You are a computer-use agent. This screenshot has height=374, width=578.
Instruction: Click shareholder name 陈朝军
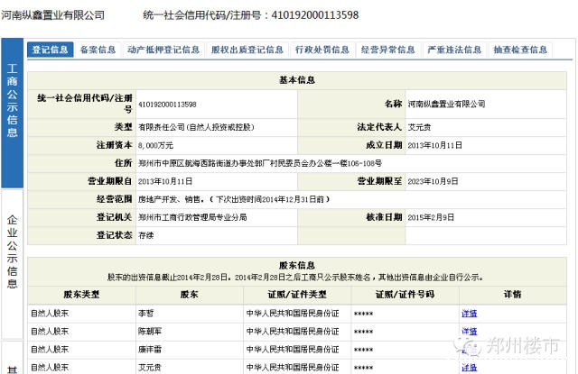click(150, 332)
